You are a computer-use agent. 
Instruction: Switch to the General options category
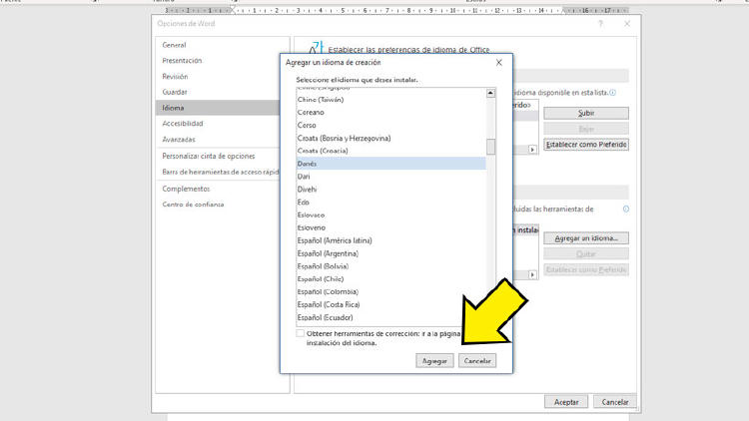click(174, 45)
